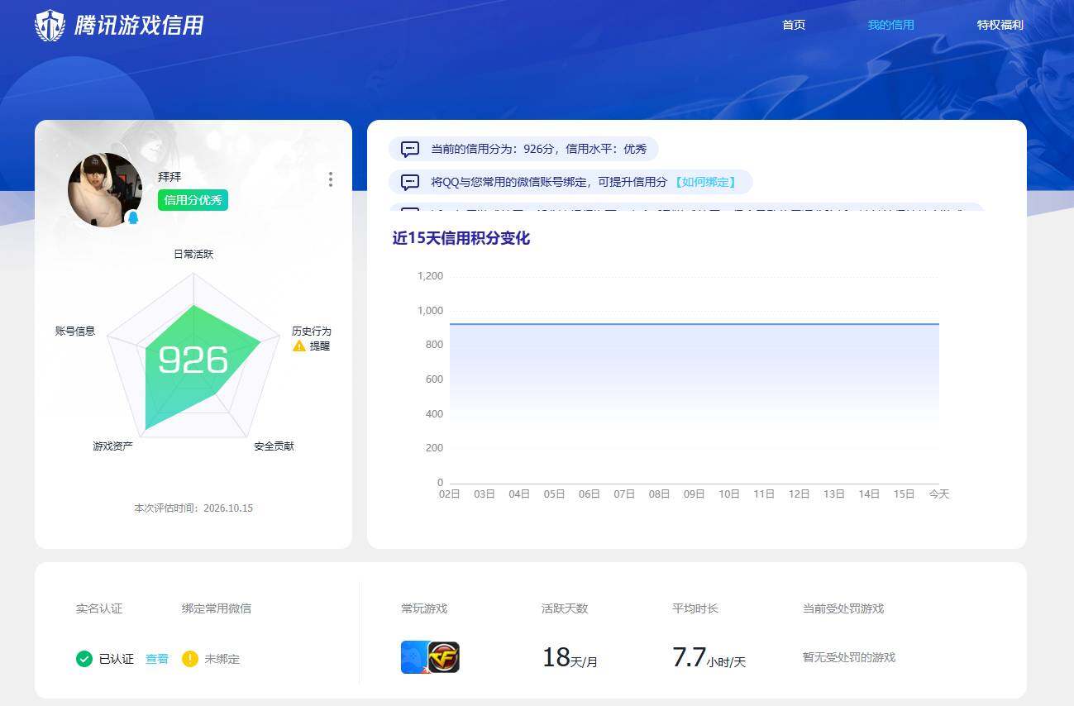
Task: Click the Tencent Game Credit shield logo
Action: tap(50, 25)
